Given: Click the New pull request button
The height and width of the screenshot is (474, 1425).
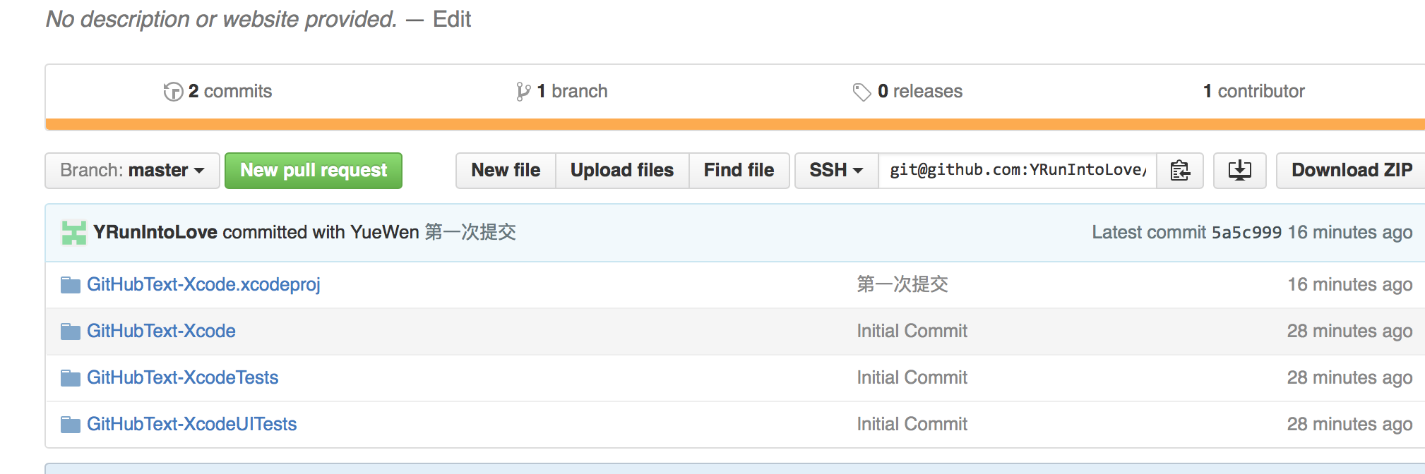Looking at the screenshot, I should 314,171.
